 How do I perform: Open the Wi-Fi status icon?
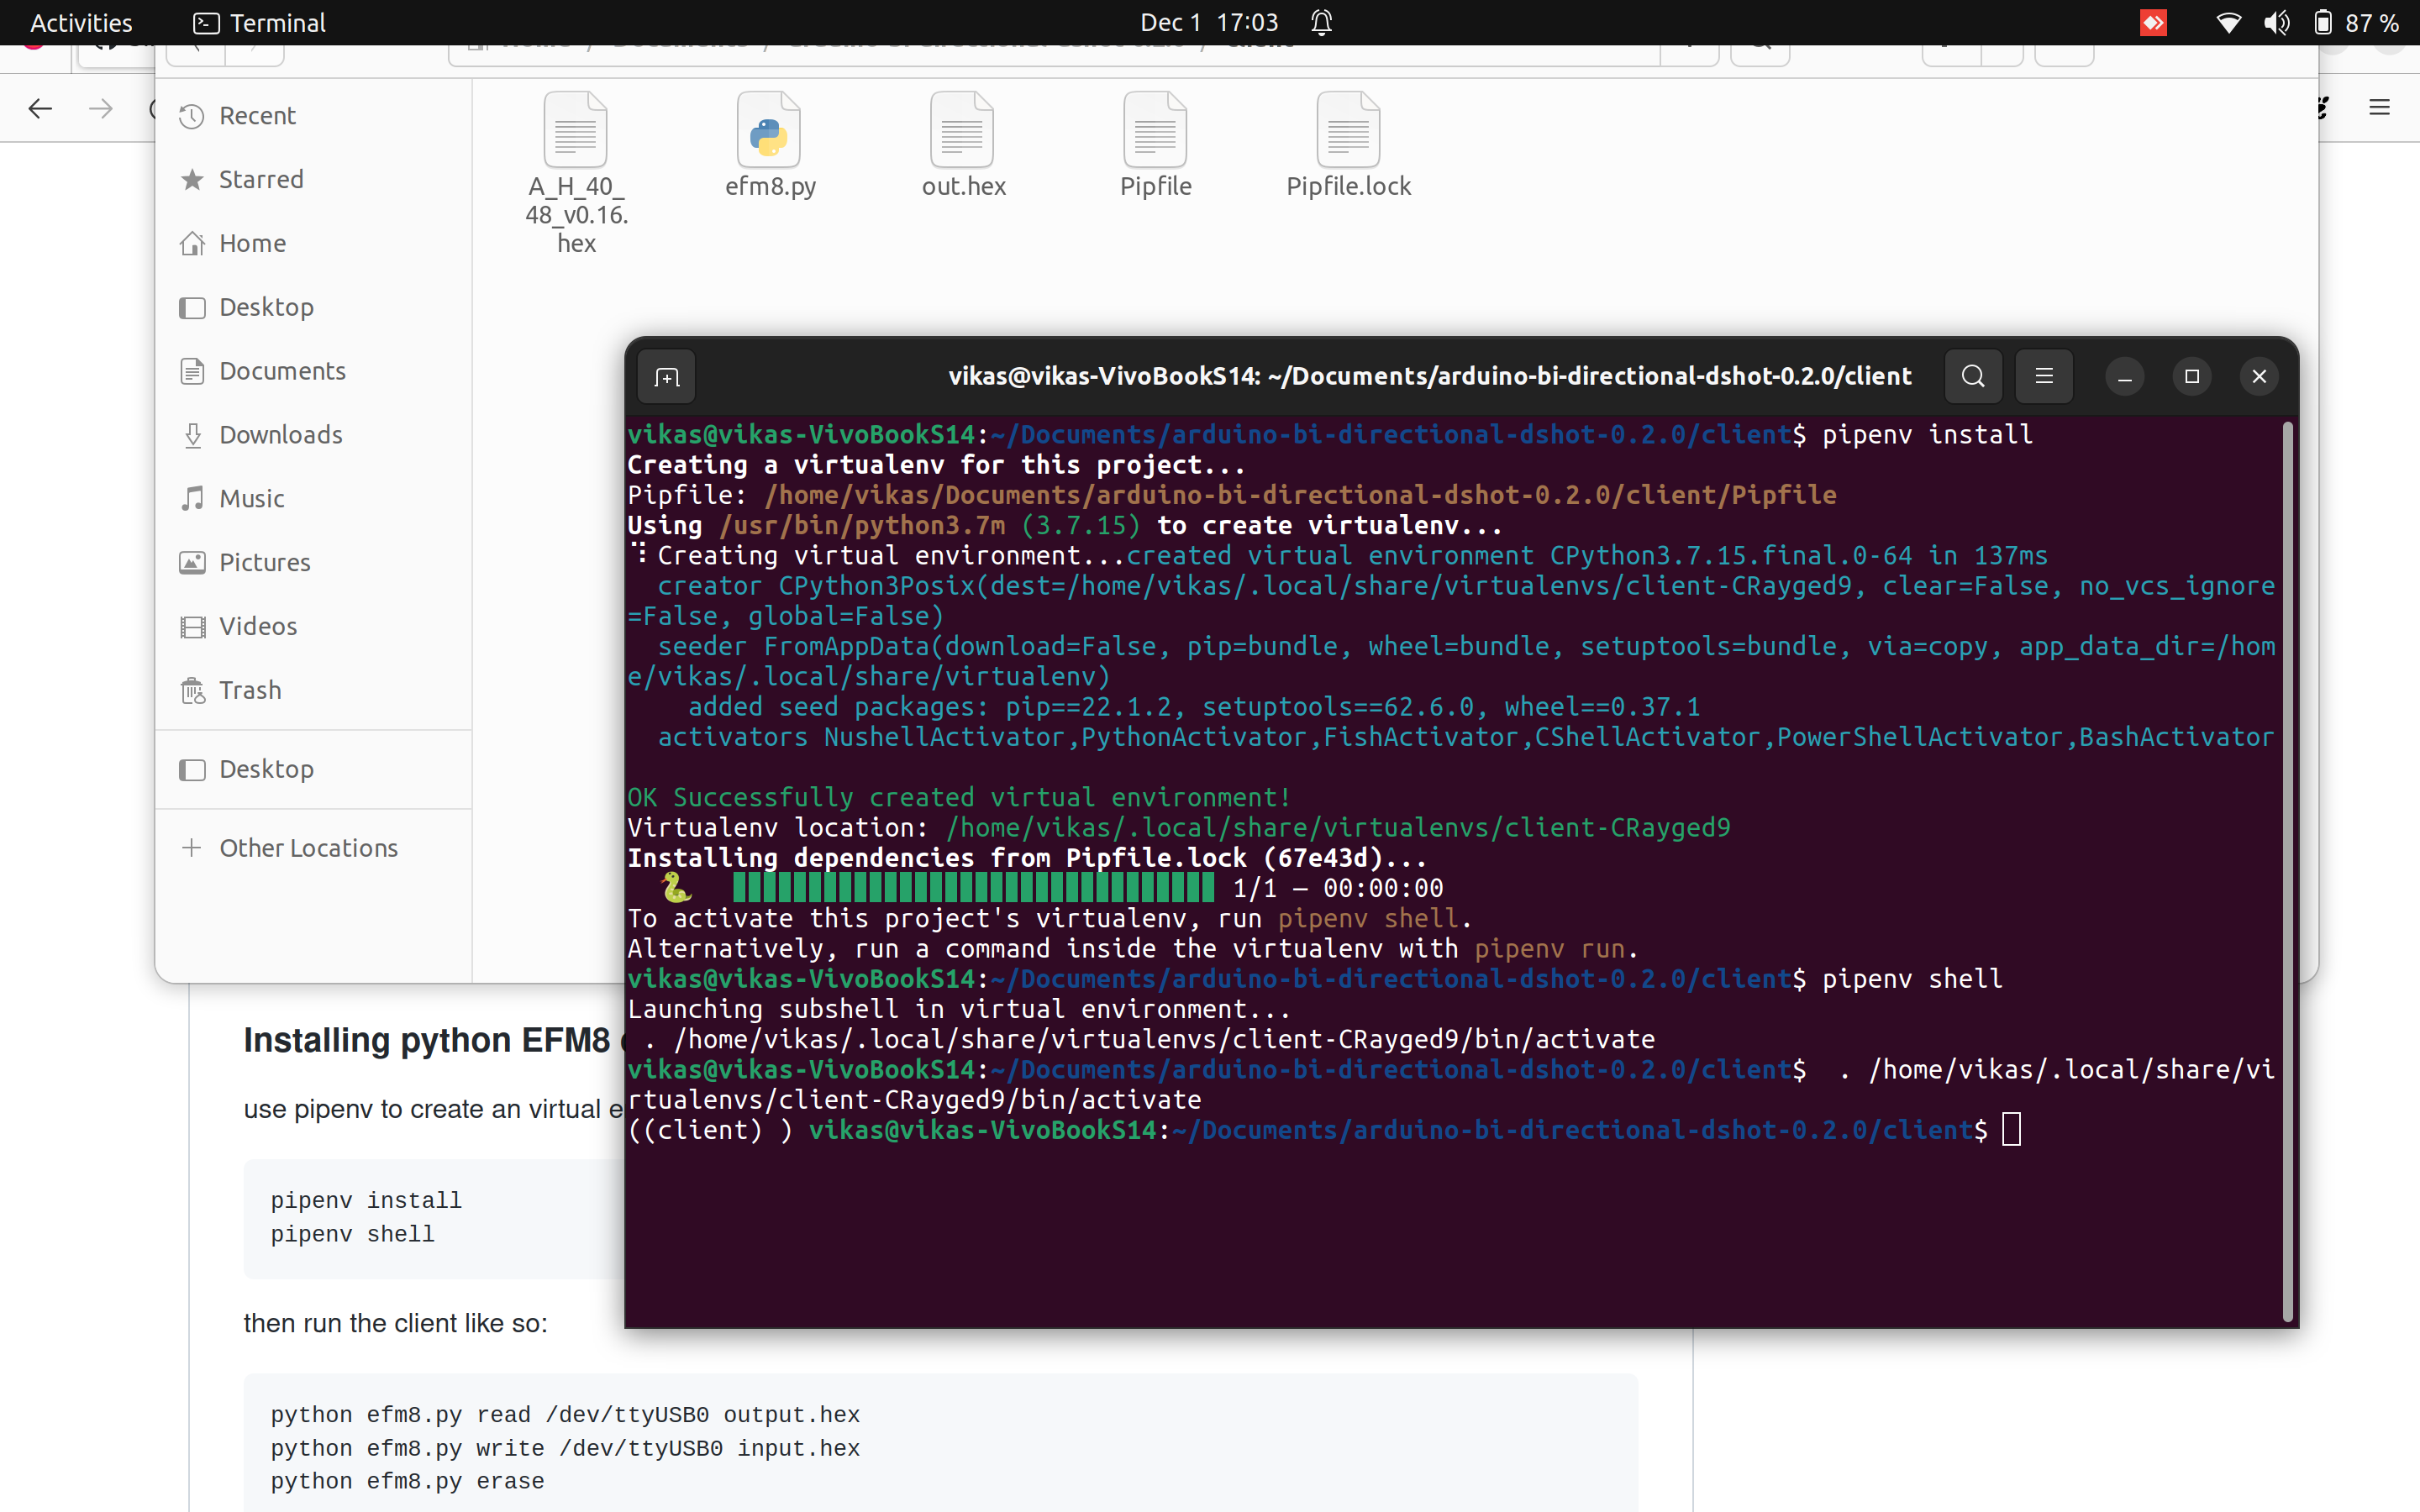point(2228,22)
